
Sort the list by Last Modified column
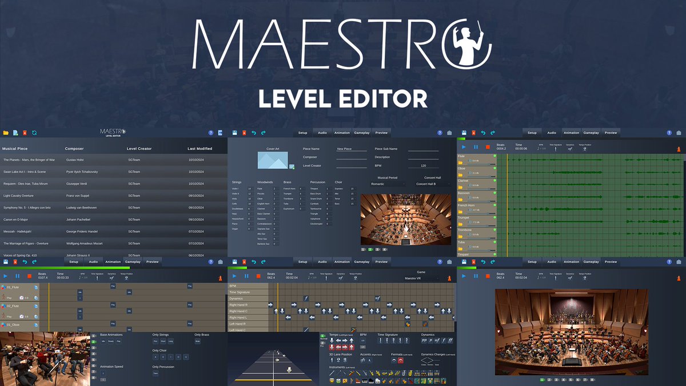(x=200, y=149)
